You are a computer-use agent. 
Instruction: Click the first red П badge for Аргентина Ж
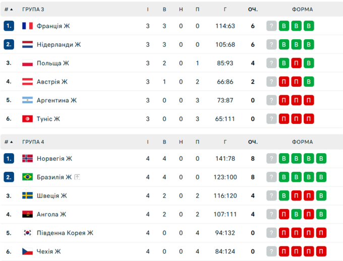pyautogui.click(x=284, y=100)
